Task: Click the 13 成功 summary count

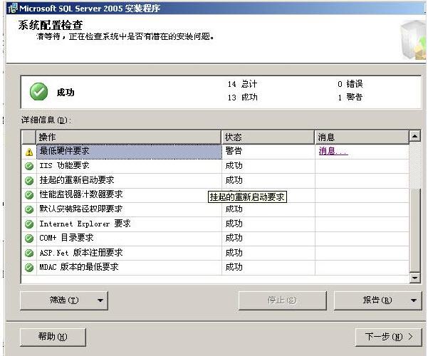Action: 242,98
